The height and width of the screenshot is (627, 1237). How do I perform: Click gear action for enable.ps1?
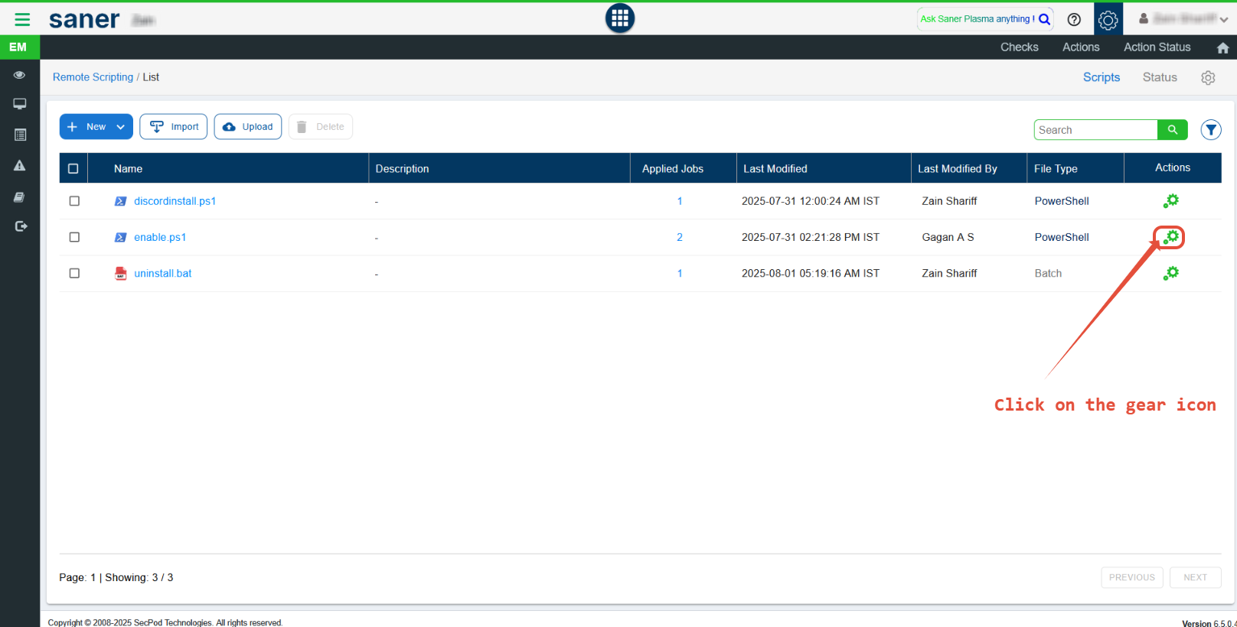click(1171, 237)
